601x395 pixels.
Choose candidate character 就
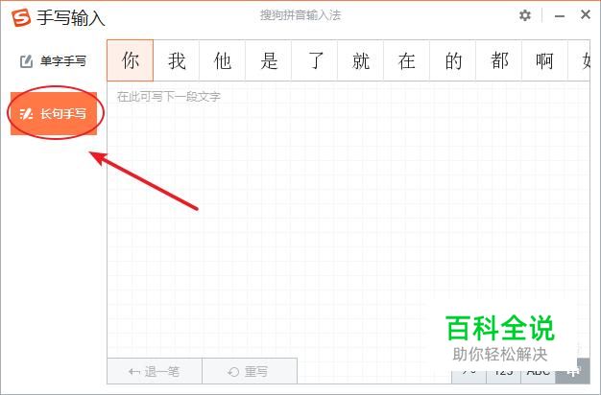(360, 60)
